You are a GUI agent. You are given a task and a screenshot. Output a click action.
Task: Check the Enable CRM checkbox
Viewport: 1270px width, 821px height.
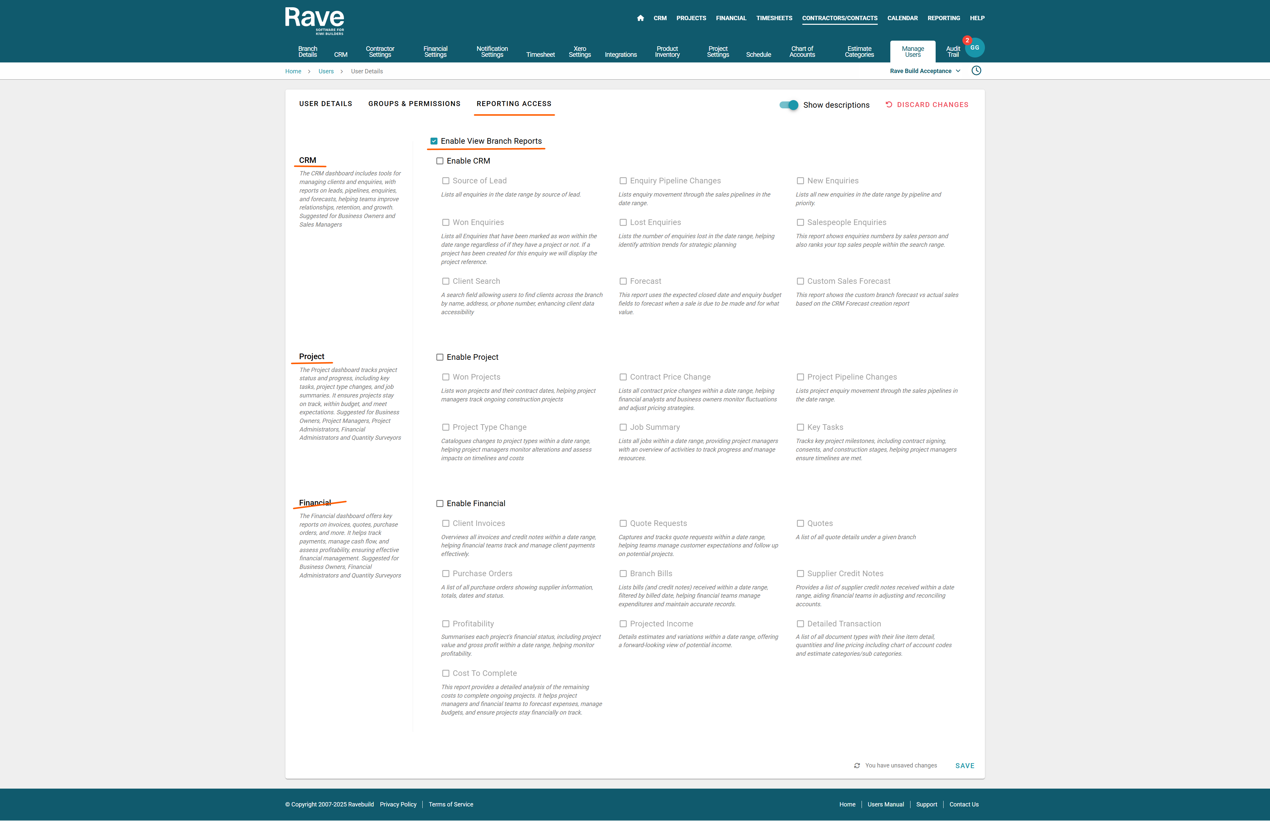pos(440,161)
